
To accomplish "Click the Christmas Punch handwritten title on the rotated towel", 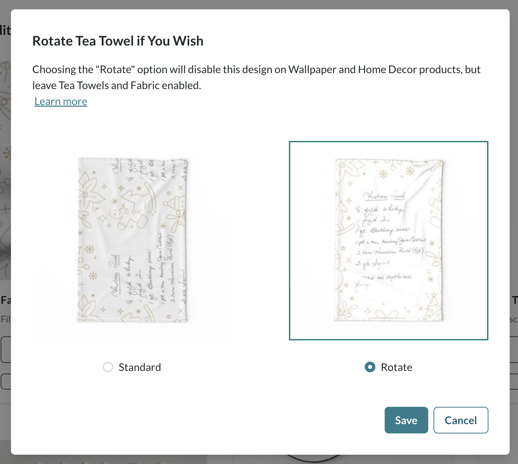I will (x=384, y=196).
